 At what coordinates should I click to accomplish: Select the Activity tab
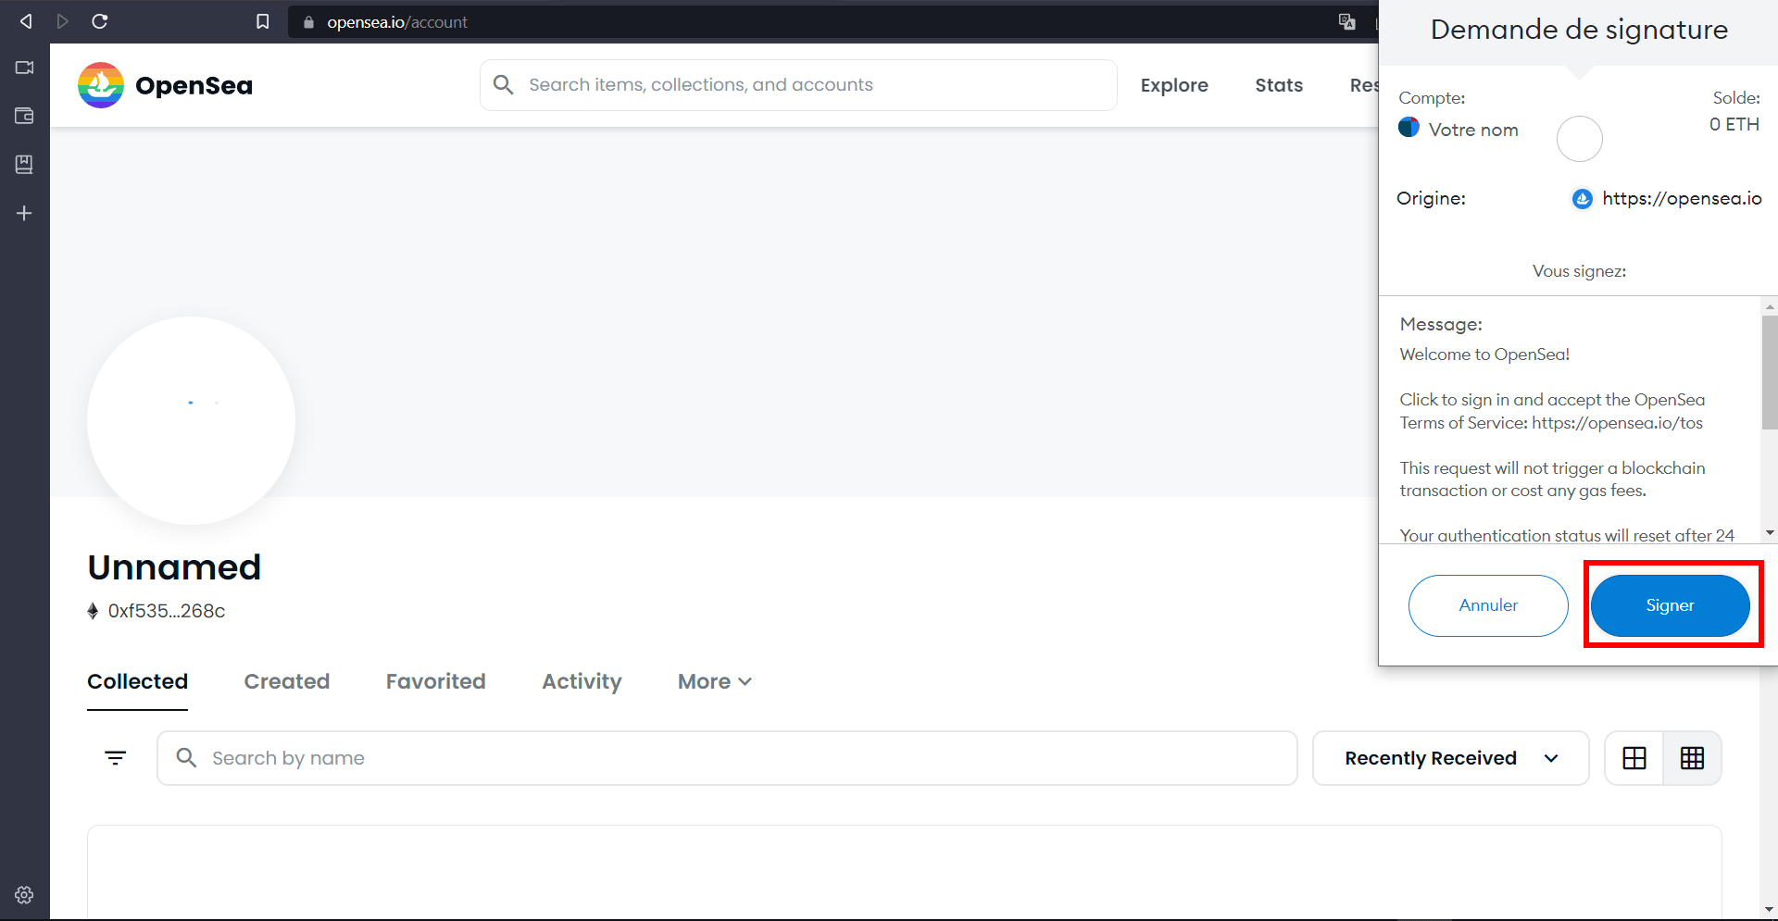pos(582,681)
